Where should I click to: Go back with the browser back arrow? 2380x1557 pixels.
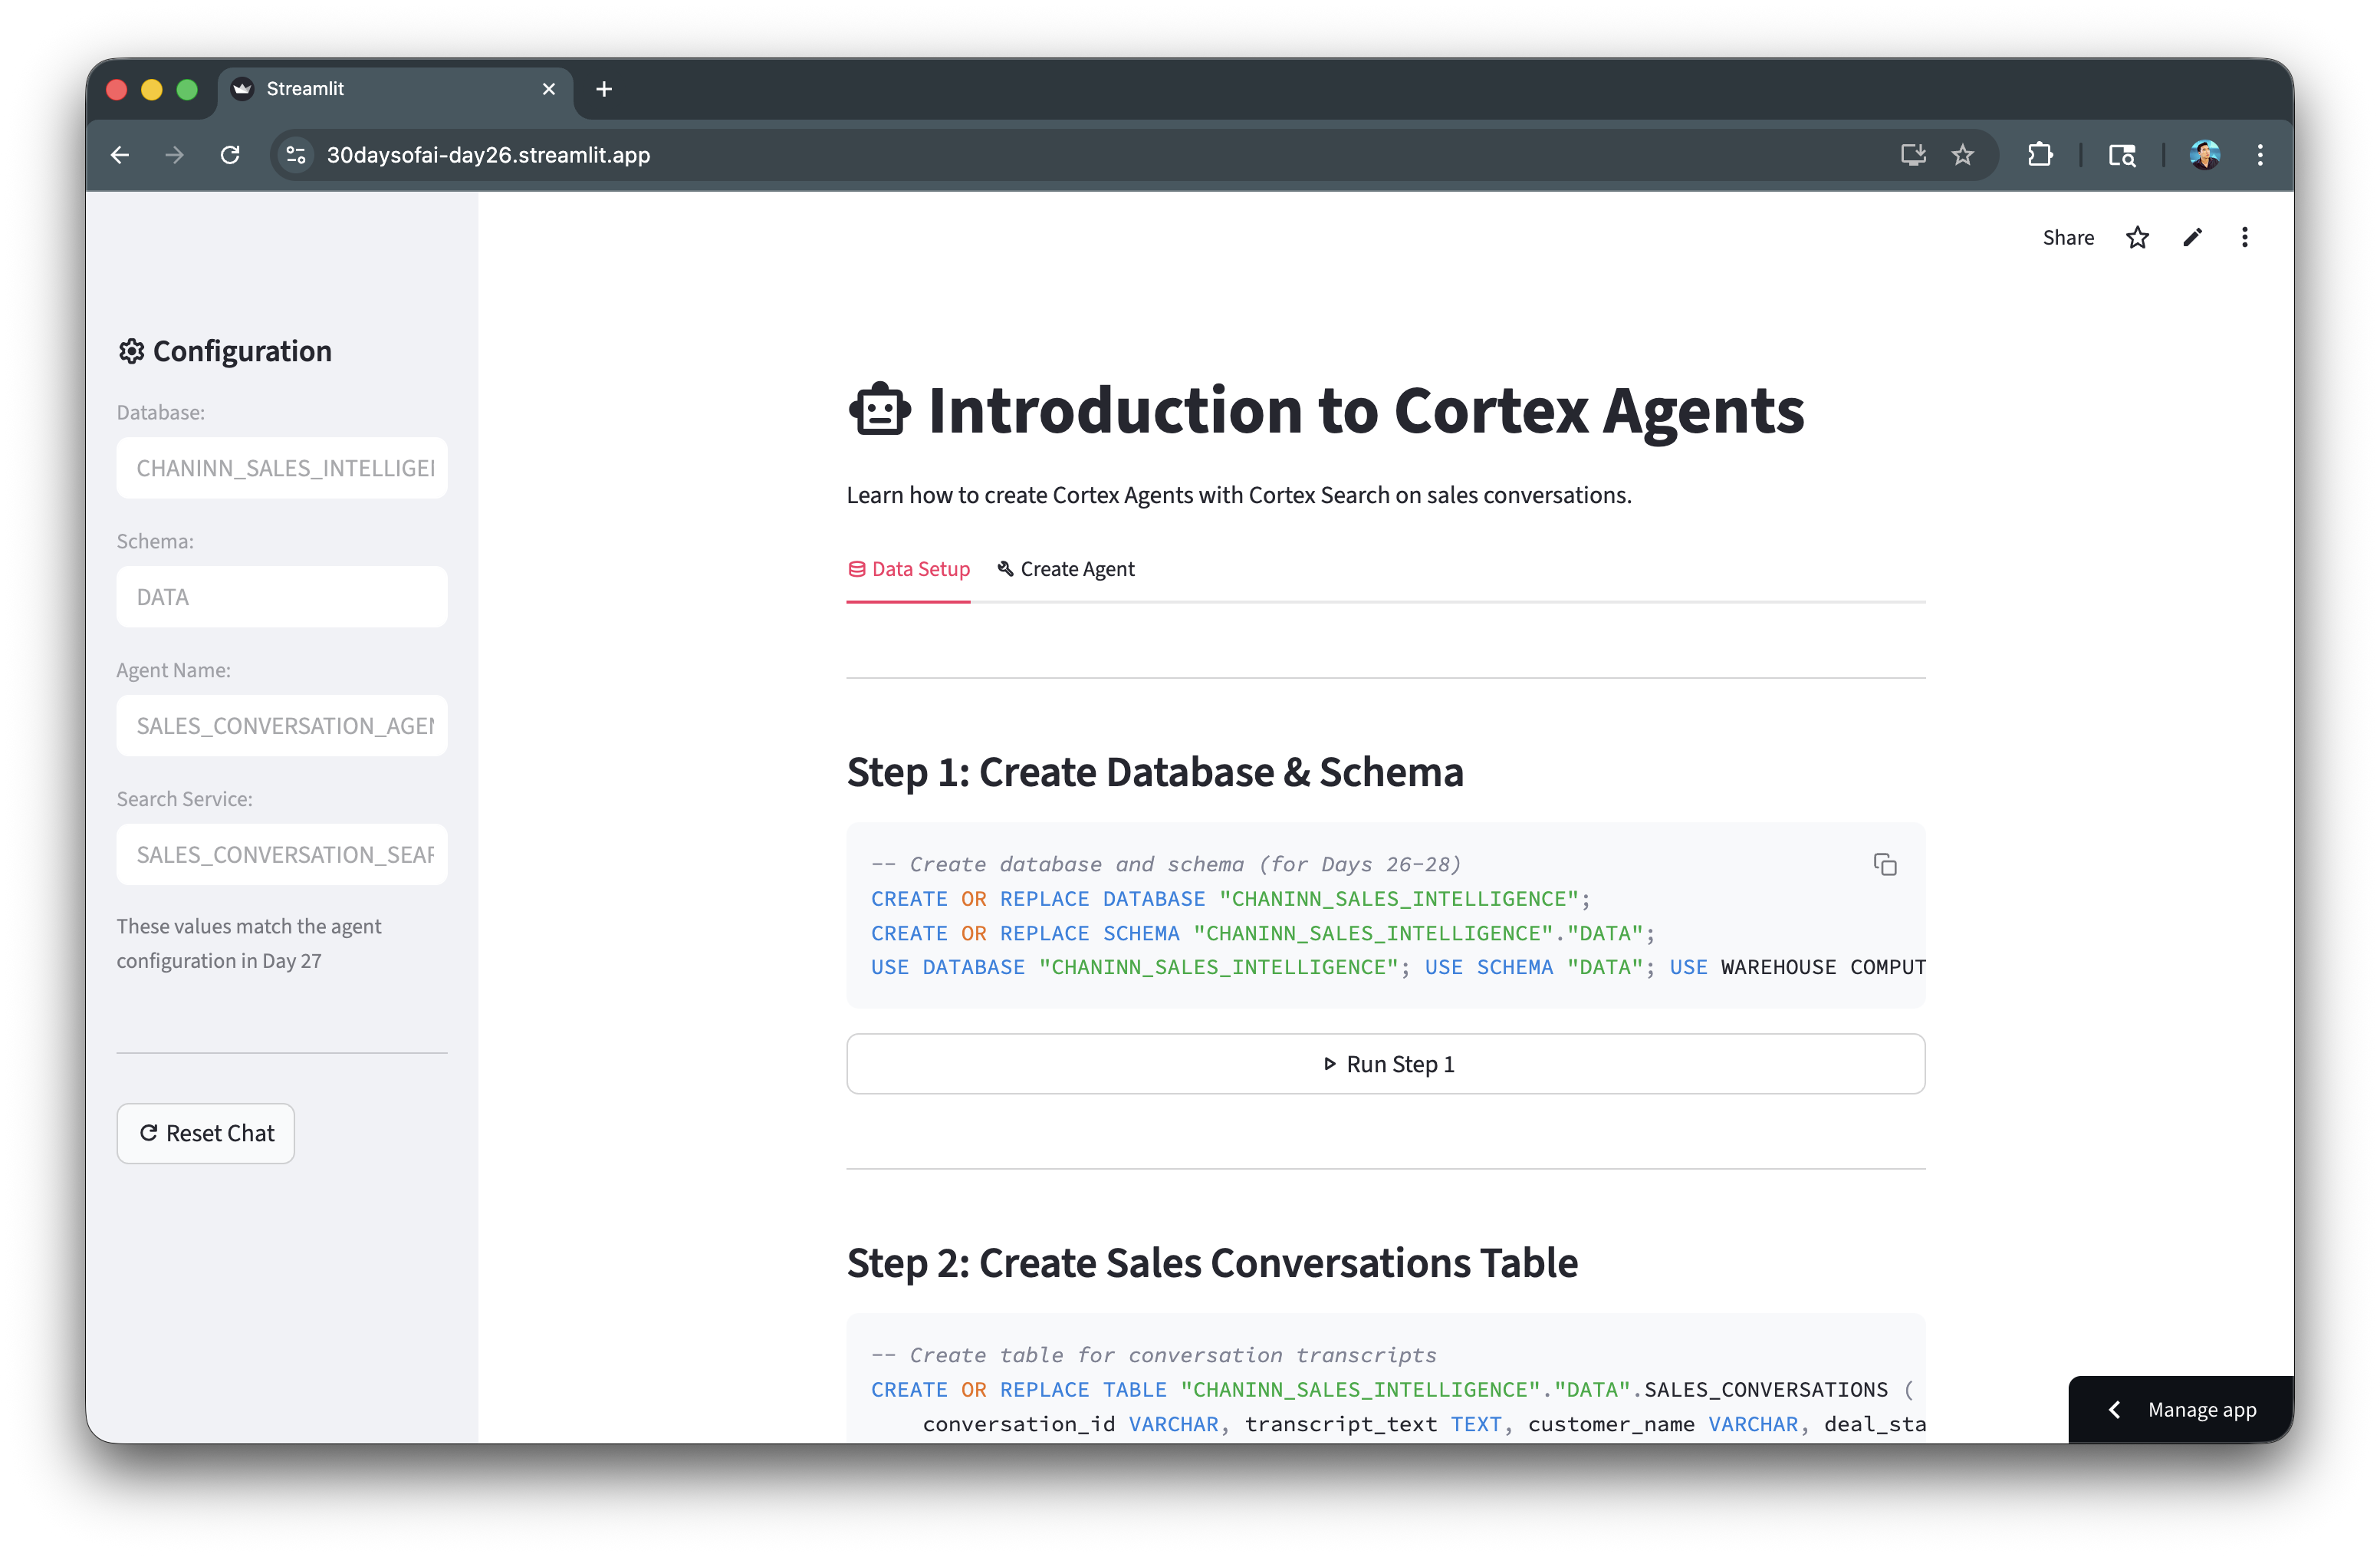120,155
